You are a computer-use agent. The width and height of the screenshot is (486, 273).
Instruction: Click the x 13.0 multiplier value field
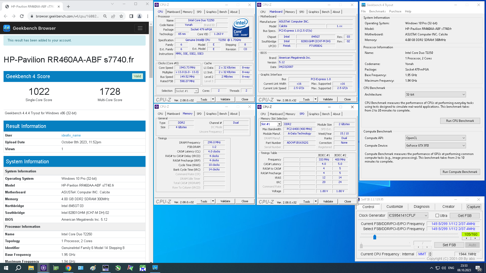[x=187, y=72]
